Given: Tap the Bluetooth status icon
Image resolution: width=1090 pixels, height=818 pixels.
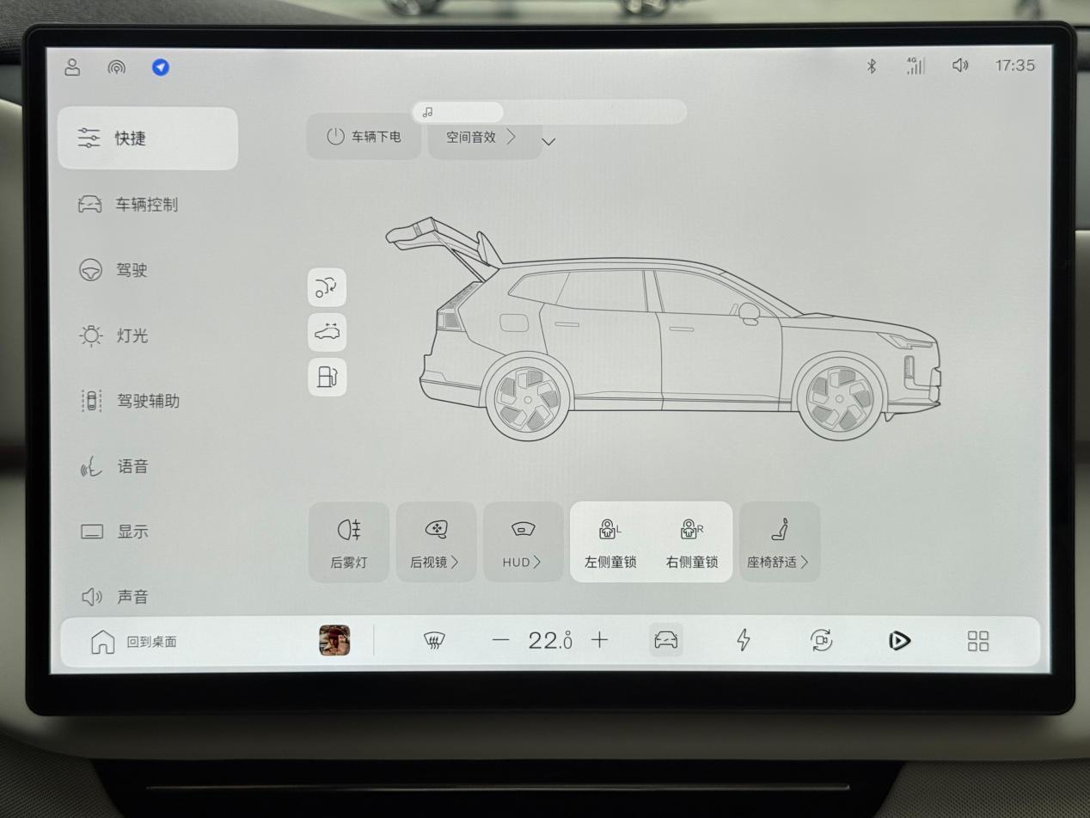Looking at the screenshot, I should pyautogui.click(x=871, y=66).
